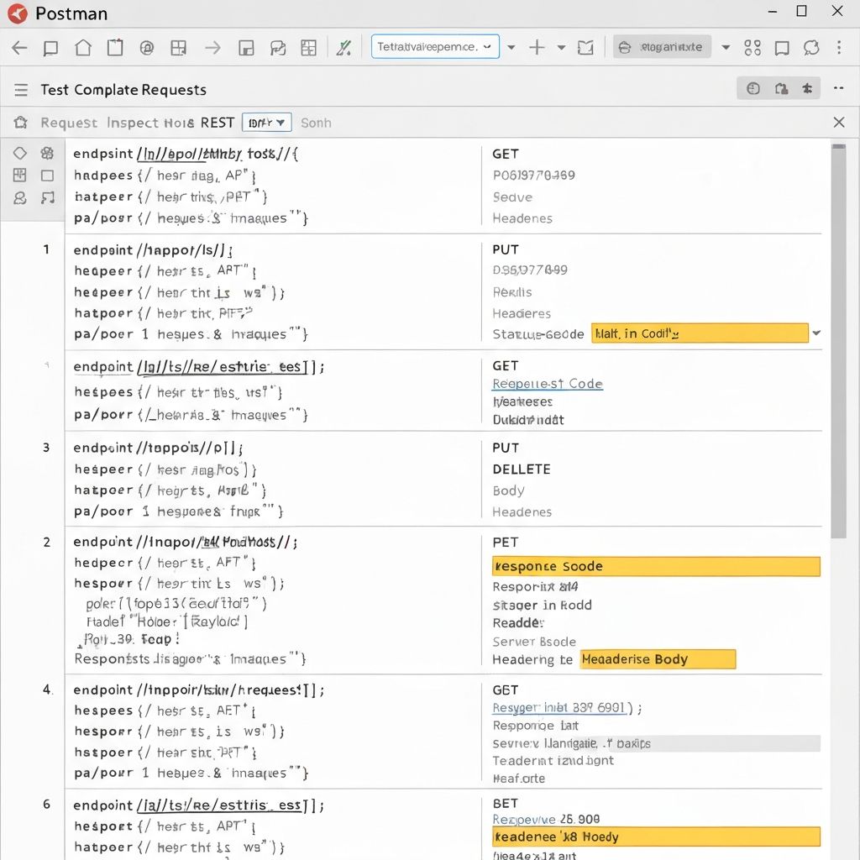Select the Request tab
This screenshot has height=860, width=860.
coord(69,123)
